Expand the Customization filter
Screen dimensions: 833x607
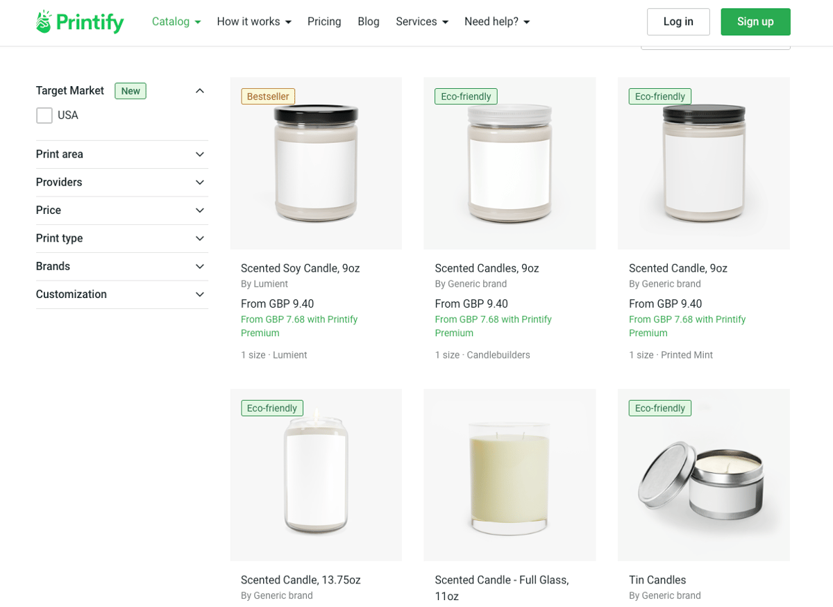coord(122,294)
